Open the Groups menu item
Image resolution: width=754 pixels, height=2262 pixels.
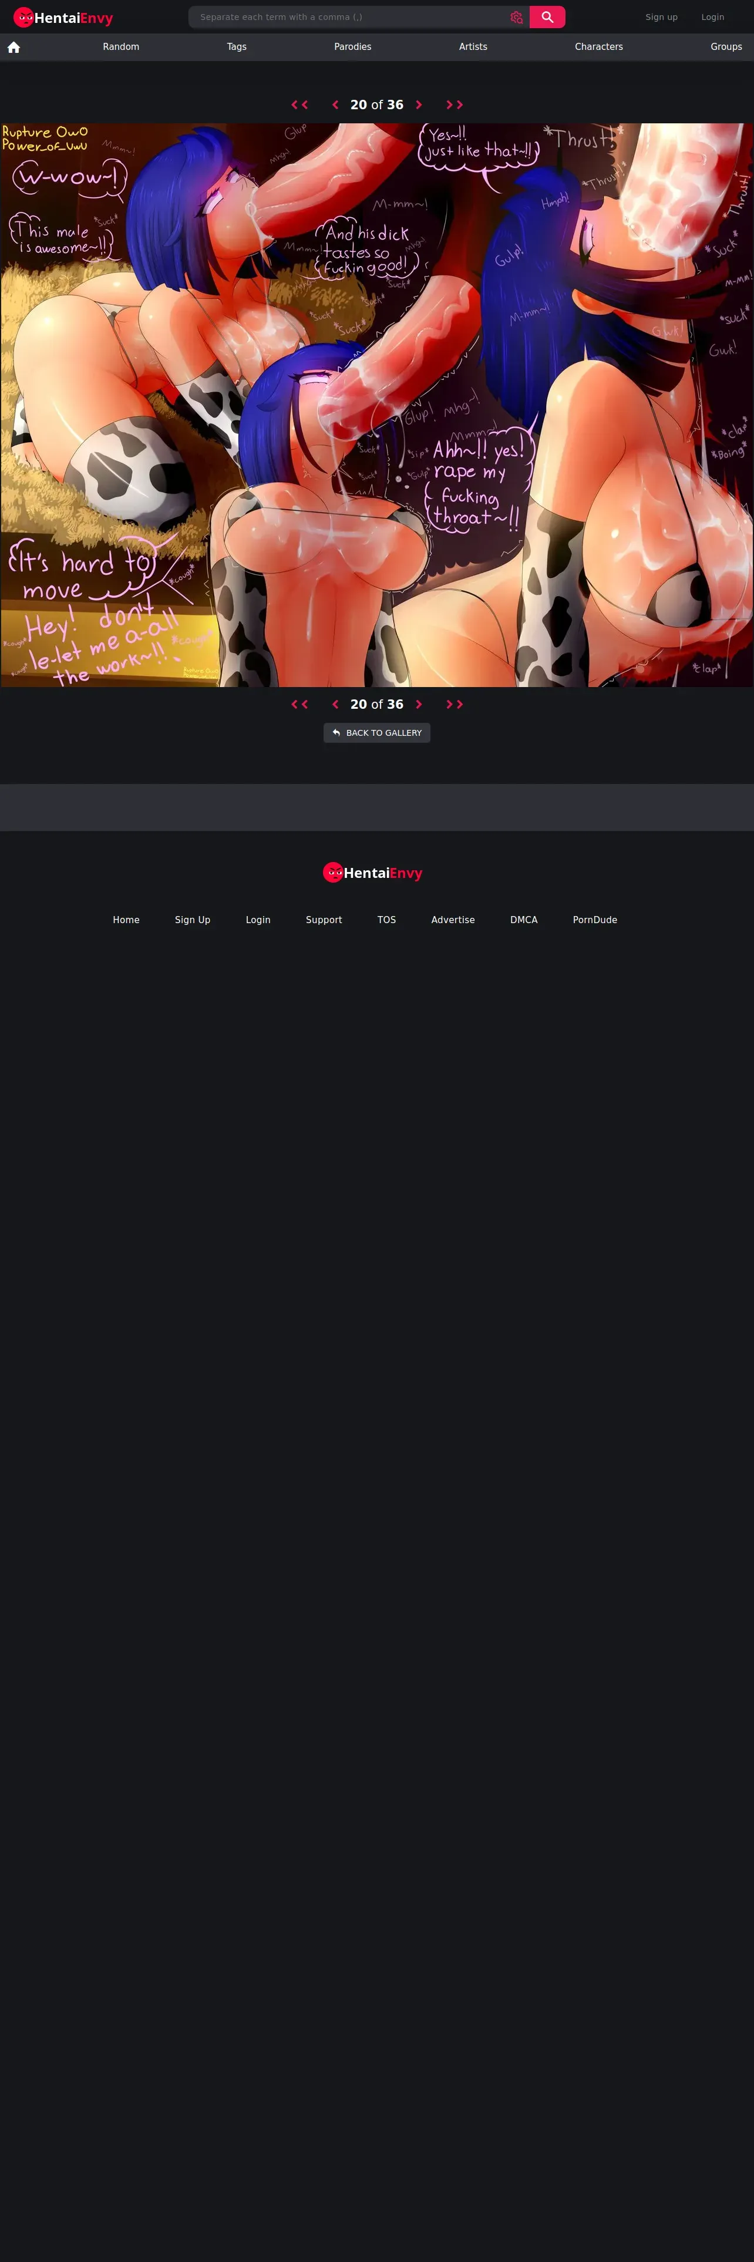click(x=726, y=46)
